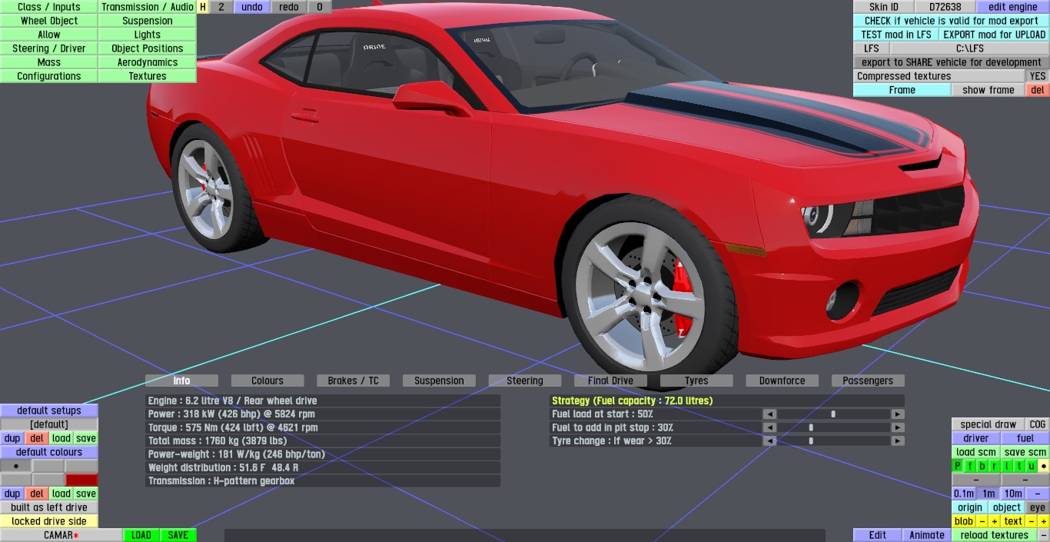
Task: Click right arrow for Fuel to add in pit stop
Action: (897, 427)
